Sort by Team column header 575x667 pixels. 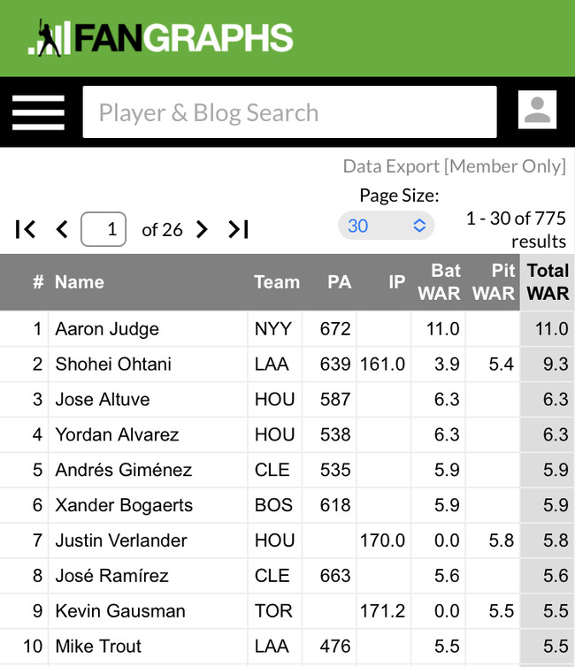tap(277, 282)
